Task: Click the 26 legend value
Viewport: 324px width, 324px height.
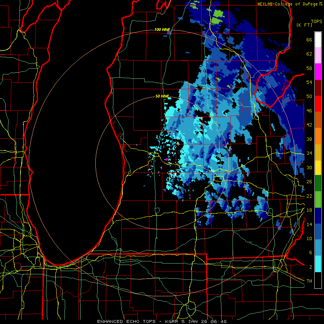Action: coord(309,182)
